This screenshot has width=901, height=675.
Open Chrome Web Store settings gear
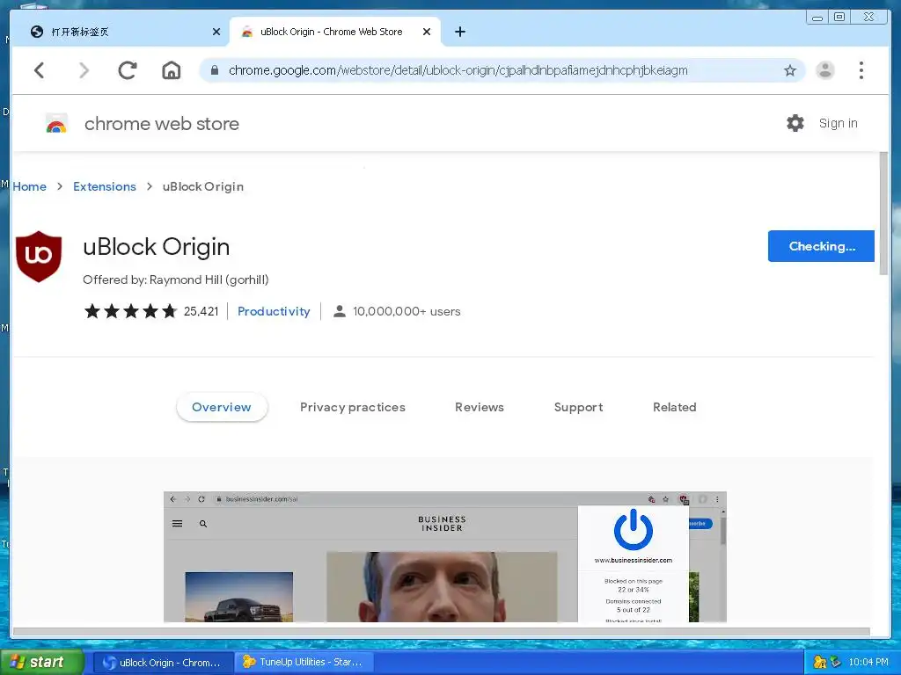[x=795, y=123]
